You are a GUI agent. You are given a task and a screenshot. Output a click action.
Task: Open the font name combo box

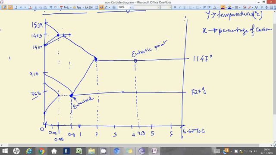point(147,7)
